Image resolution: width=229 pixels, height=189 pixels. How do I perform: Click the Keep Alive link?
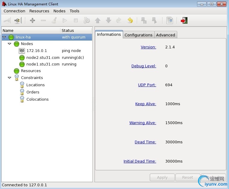tap(146, 104)
